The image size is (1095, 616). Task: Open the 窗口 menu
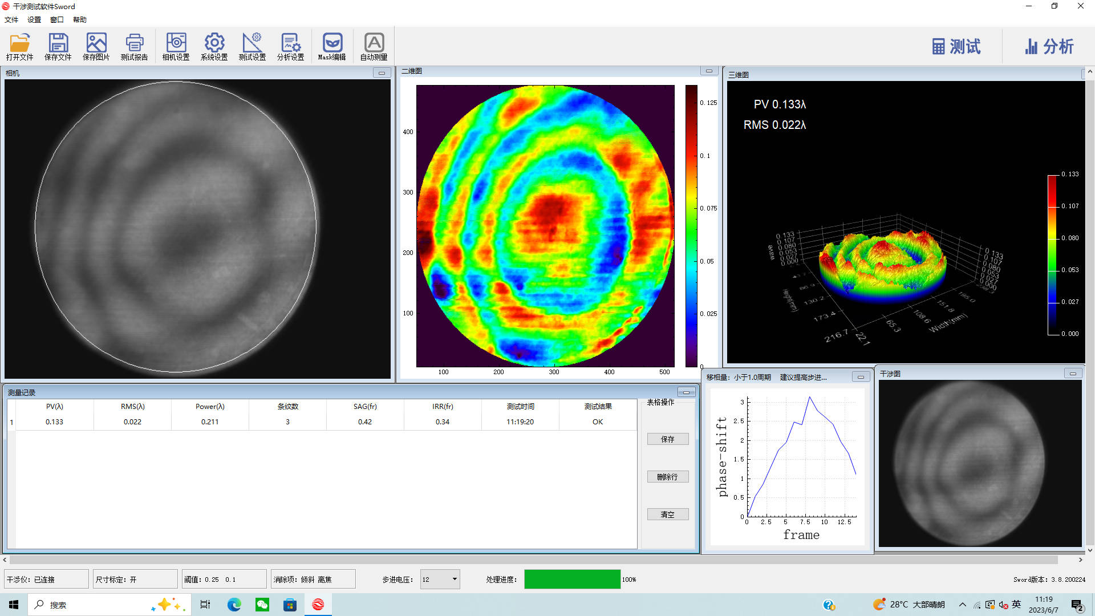pyautogui.click(x=57, y=20)
